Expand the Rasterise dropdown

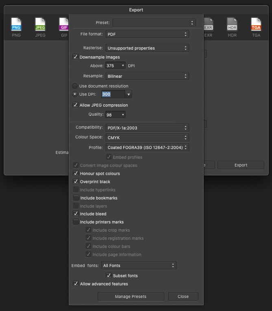click(147, 48)
